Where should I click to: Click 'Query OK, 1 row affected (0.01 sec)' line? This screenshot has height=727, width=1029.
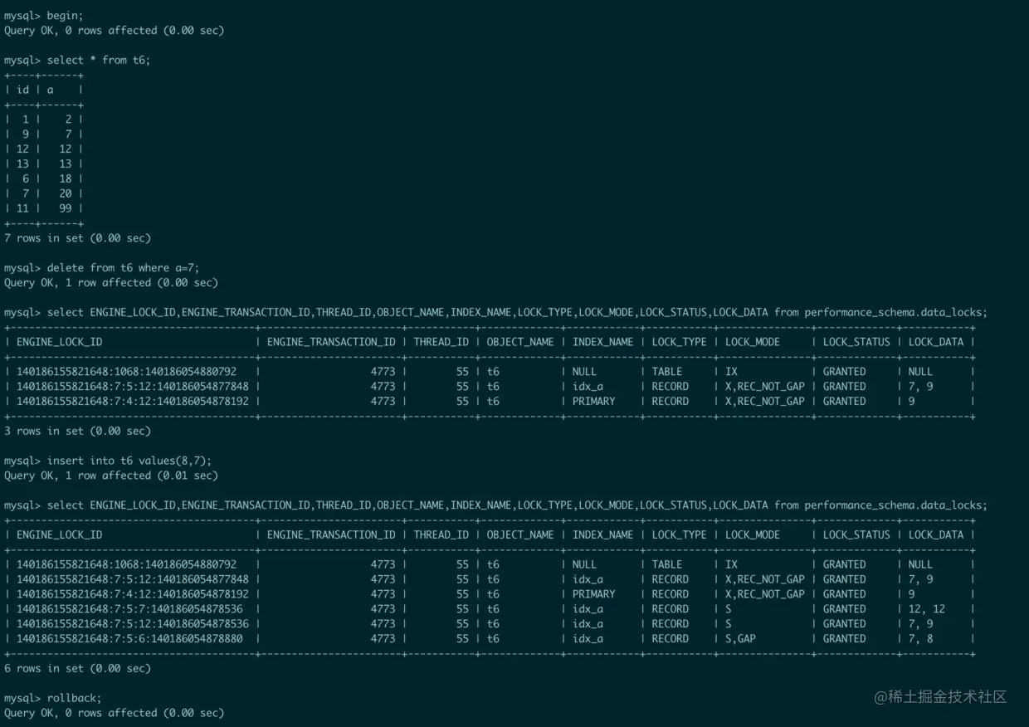[111, 476]
